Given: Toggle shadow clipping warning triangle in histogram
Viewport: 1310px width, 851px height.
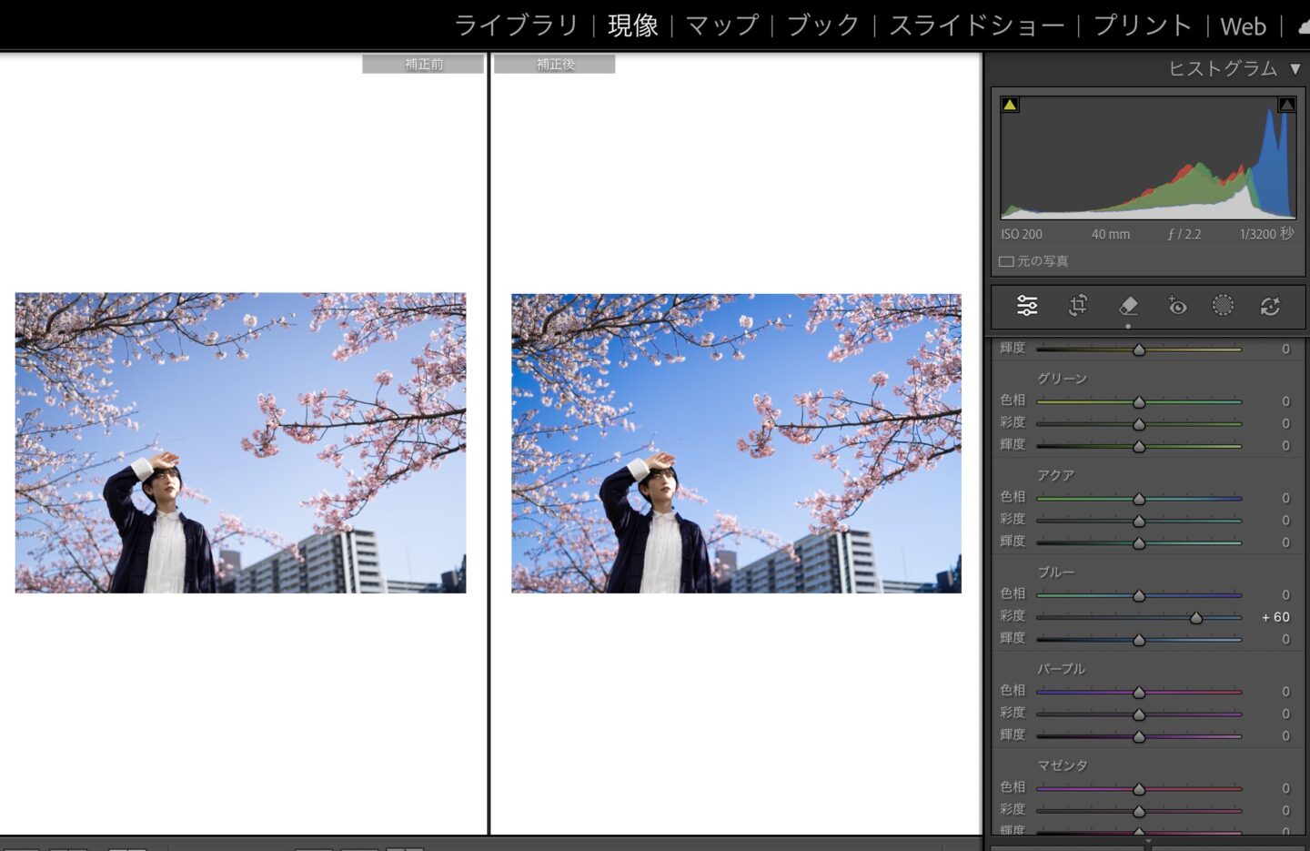Looking at the screenshot, I should (x=1010, y=105).
